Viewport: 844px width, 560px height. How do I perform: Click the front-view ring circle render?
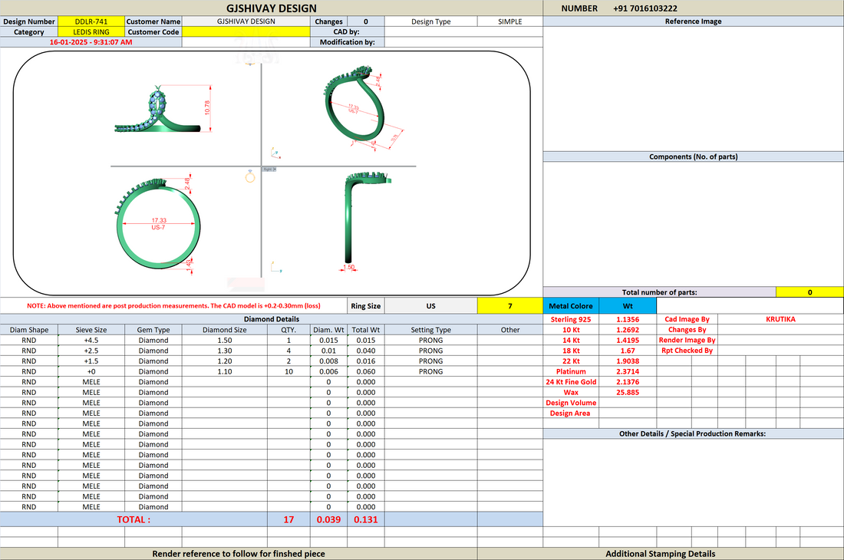click(x=158, y=224)
